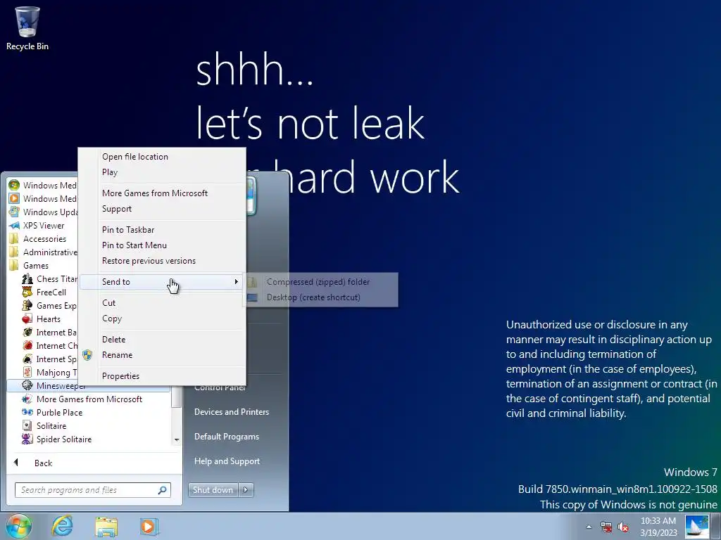Open Help and Support
The height and width of the screenshot is (540, 721).
[x=227, y=461]
